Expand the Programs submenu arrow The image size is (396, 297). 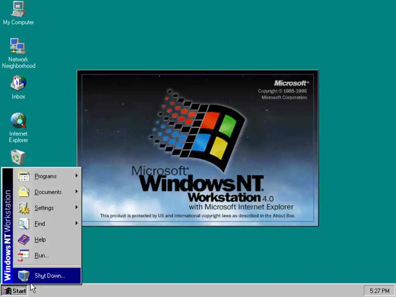(x=77, y=176)
